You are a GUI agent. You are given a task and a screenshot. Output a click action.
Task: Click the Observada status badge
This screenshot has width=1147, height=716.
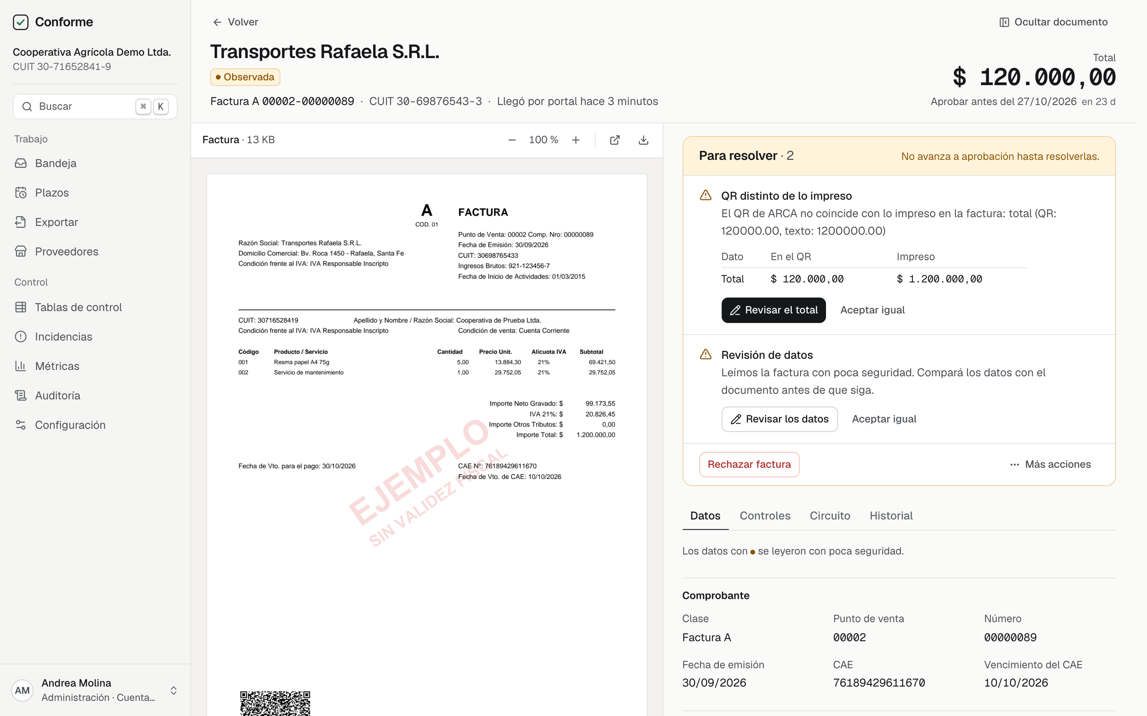click(245, 77)
